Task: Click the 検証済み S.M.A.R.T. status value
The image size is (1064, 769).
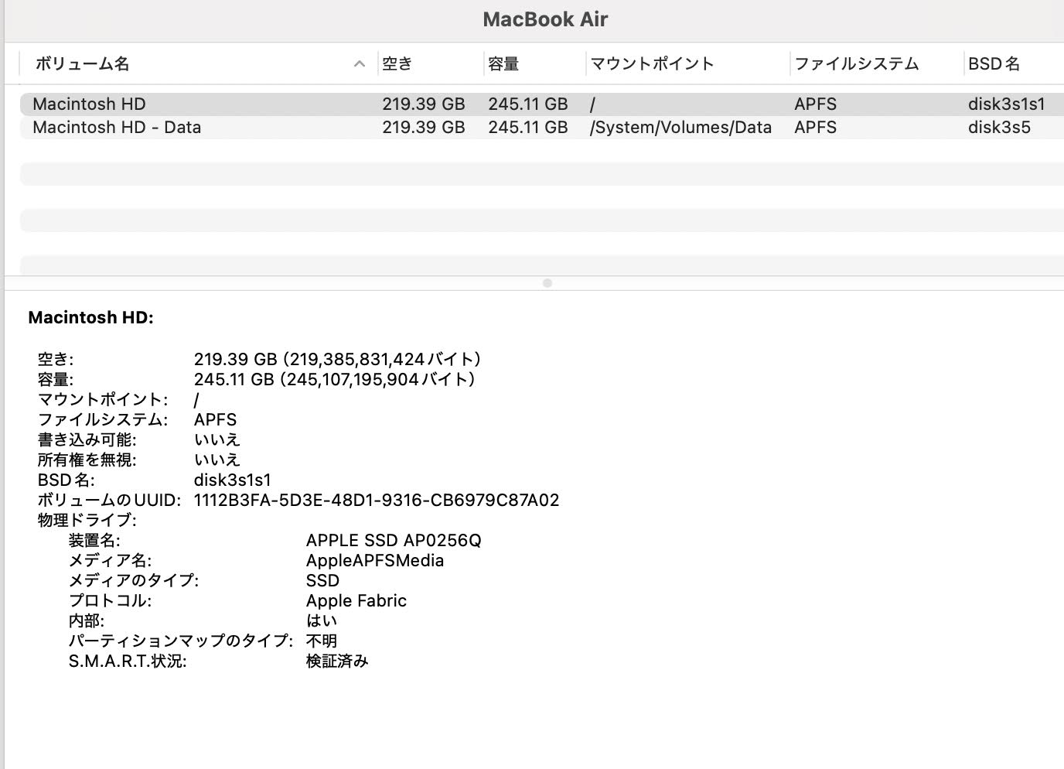Action: tap(338, 661)
